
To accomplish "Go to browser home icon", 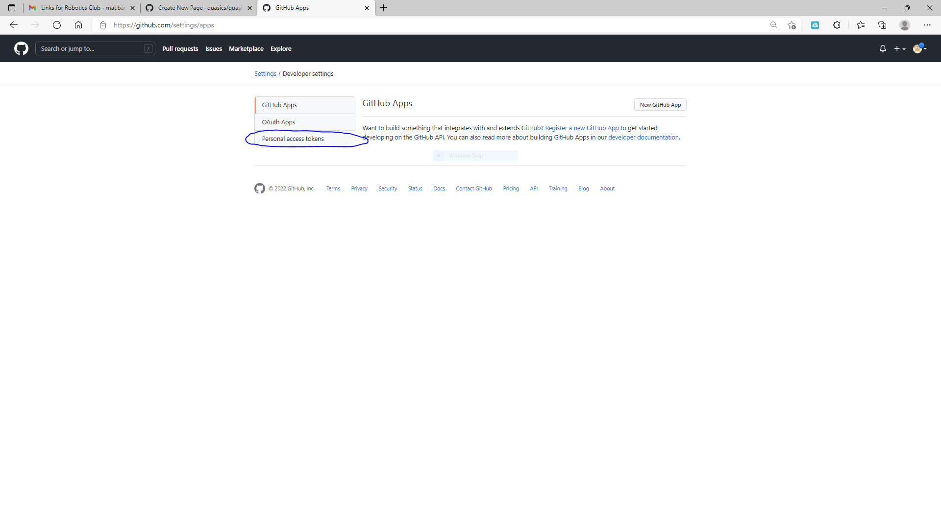I will (x=78, y=25).
